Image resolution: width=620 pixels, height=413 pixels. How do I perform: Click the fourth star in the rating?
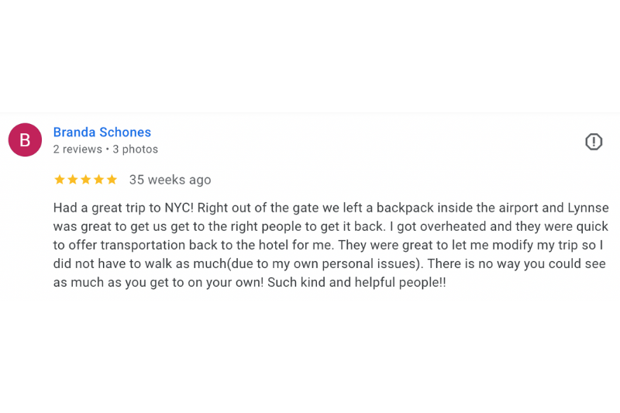pos(98,180)
